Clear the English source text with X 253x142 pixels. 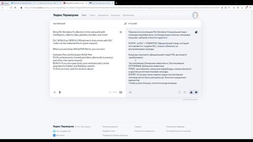point(121,32)
